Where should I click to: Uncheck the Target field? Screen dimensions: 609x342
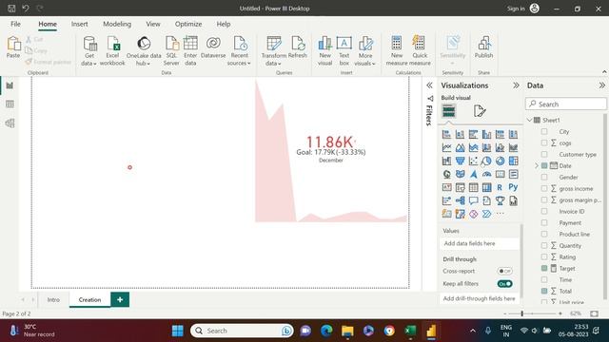pyautogui.click(x=544, y=268)
